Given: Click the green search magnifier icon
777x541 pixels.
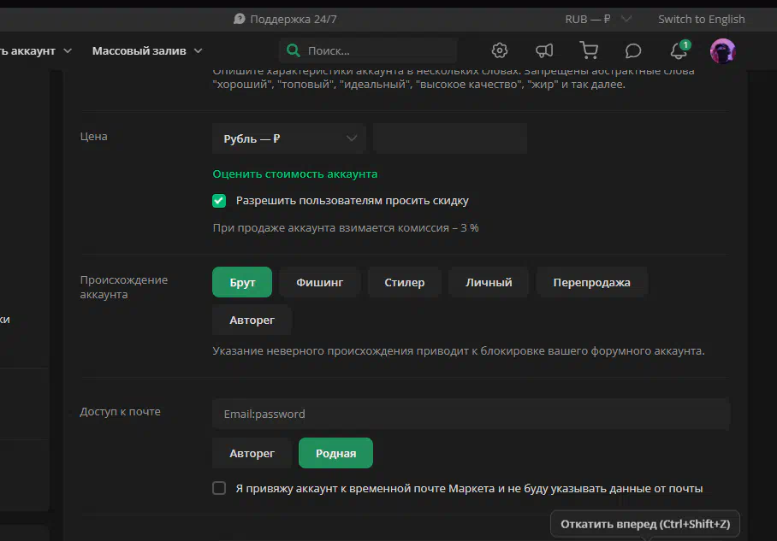Looking at the screenshot, I should tap(293, 50).
